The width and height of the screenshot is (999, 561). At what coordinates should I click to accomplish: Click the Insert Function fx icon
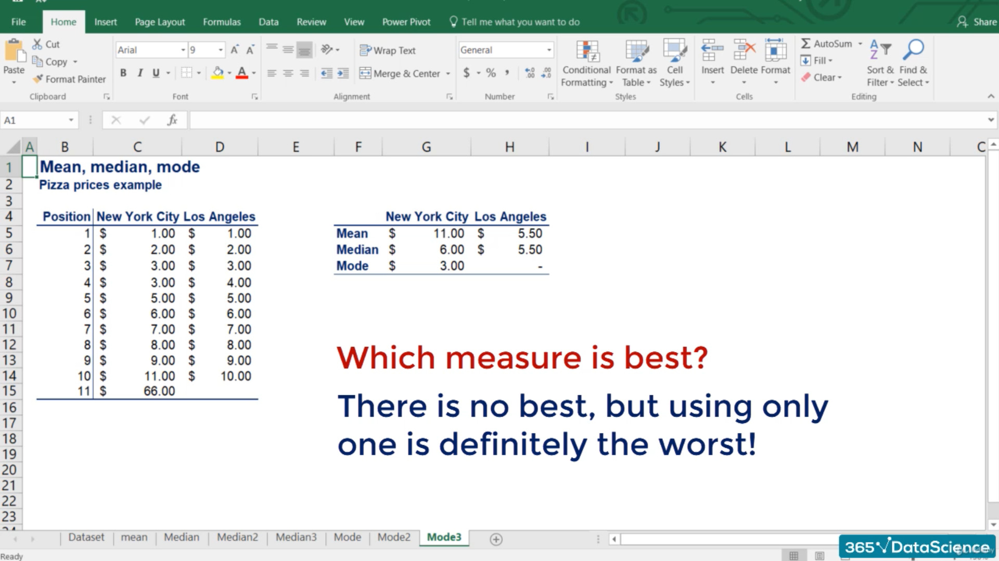172,121
